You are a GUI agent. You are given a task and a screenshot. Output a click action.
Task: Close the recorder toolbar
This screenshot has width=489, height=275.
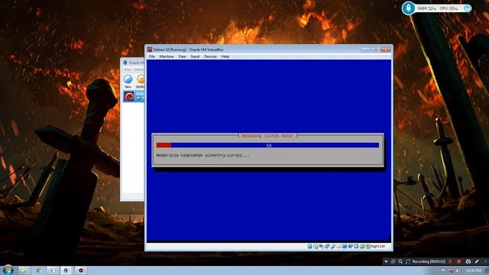[x=485, y=261]
